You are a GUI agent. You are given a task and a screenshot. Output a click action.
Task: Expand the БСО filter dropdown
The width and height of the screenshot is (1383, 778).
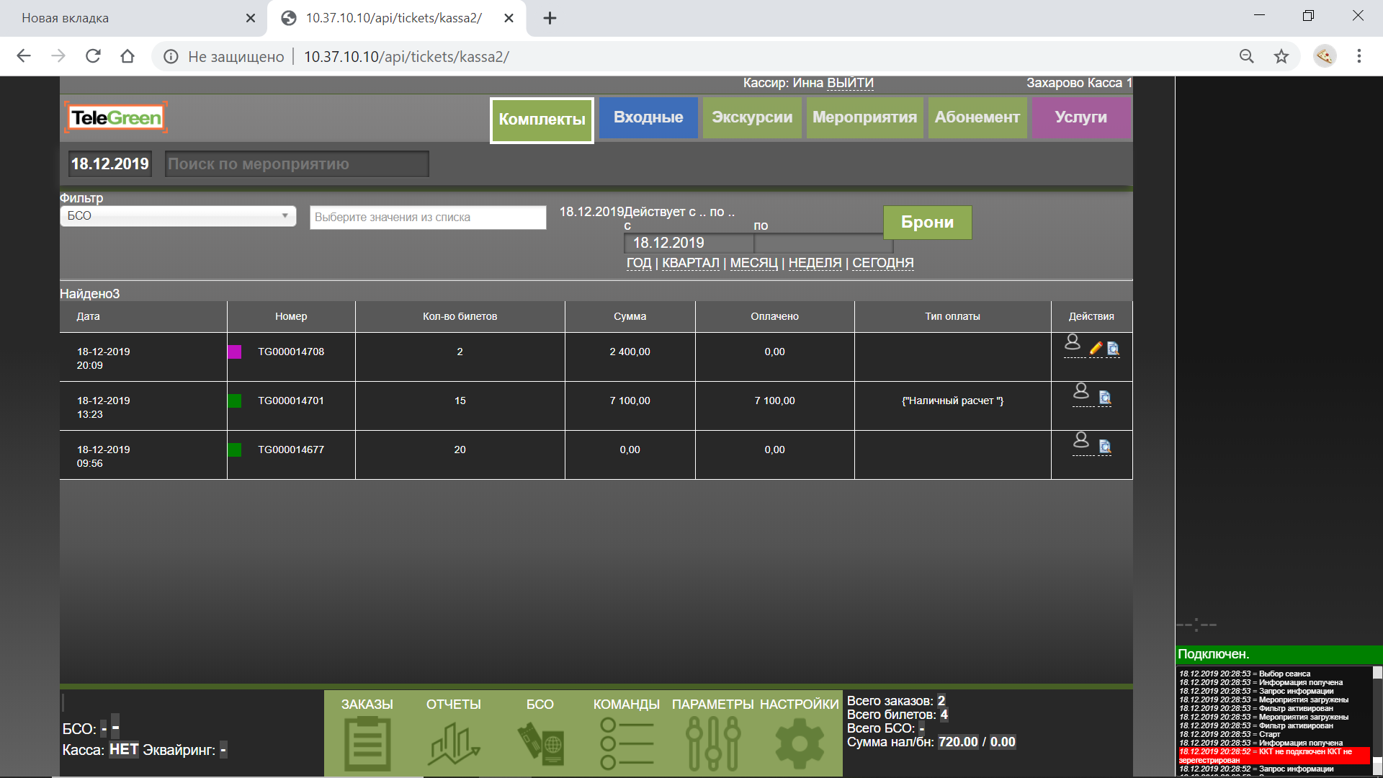pyautogui.click(x=178, y=216)
